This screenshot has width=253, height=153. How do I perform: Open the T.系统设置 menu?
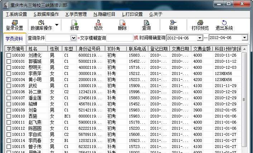[16, 14]
